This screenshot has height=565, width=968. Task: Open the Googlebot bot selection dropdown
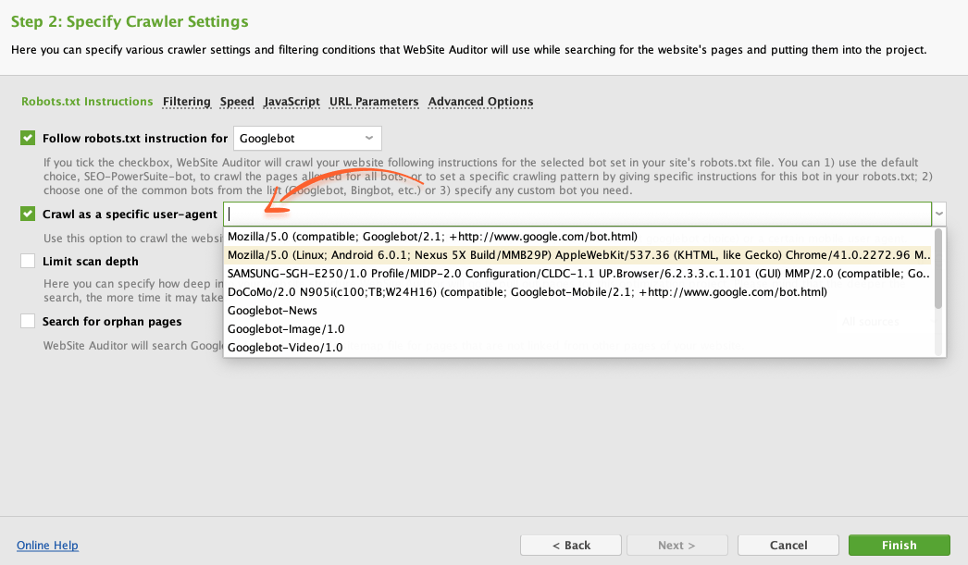307,139
